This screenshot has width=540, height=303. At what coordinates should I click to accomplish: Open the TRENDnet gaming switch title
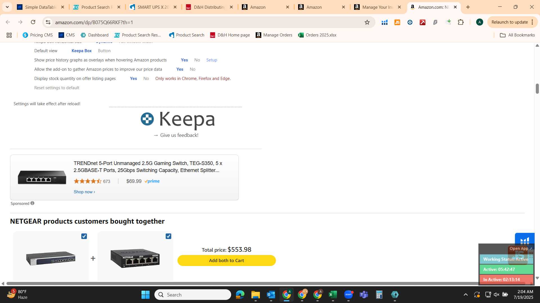(148, 167)
